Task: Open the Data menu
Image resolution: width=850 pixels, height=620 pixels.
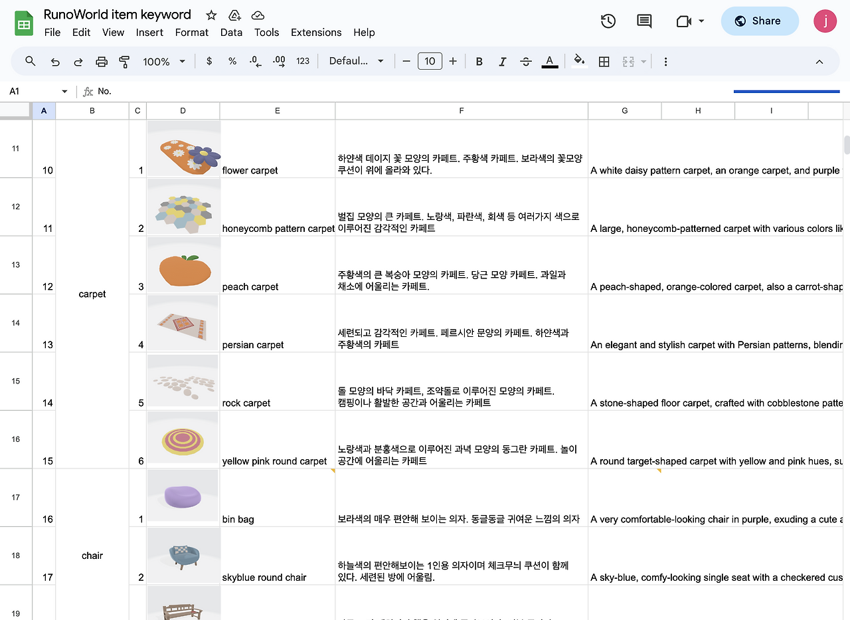Action: point(231,32)
